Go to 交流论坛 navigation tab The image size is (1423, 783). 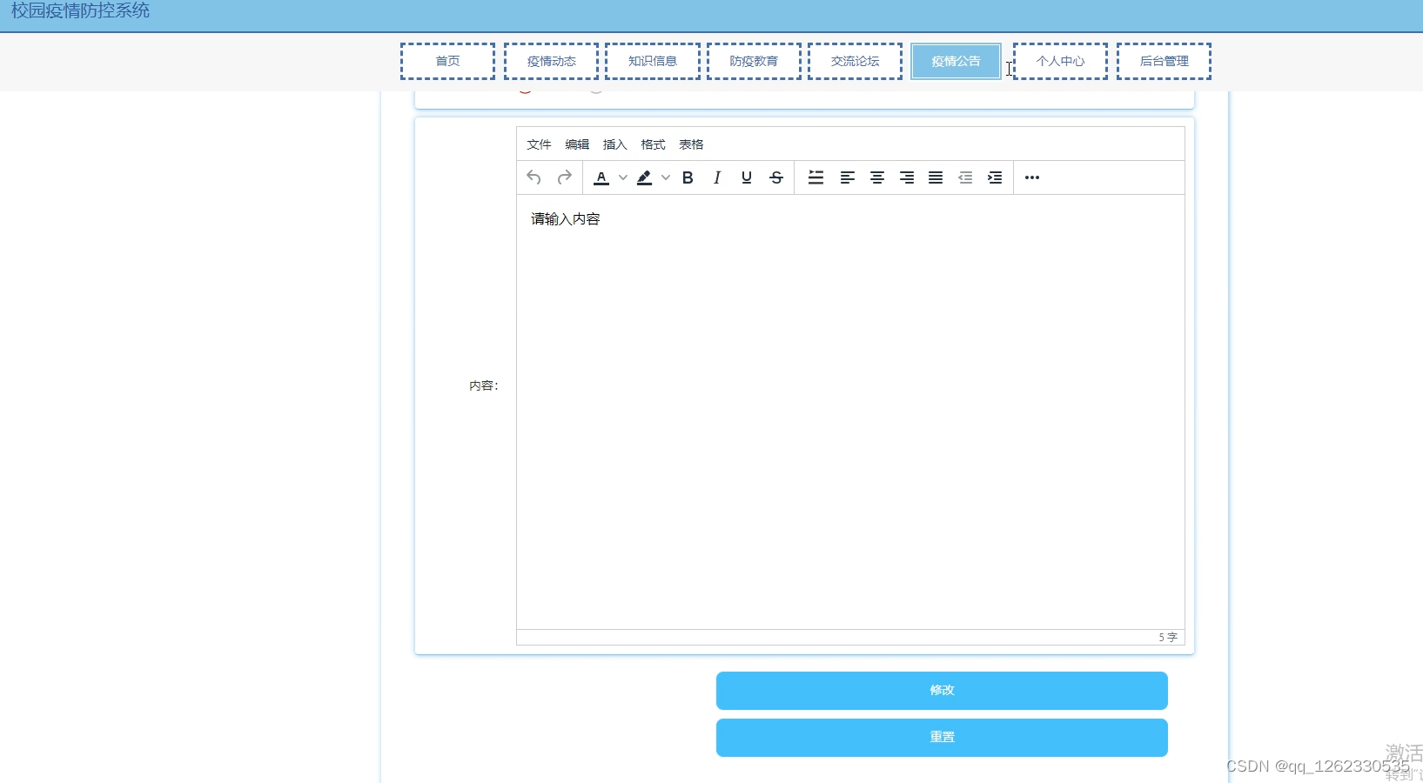coord(855,61)
